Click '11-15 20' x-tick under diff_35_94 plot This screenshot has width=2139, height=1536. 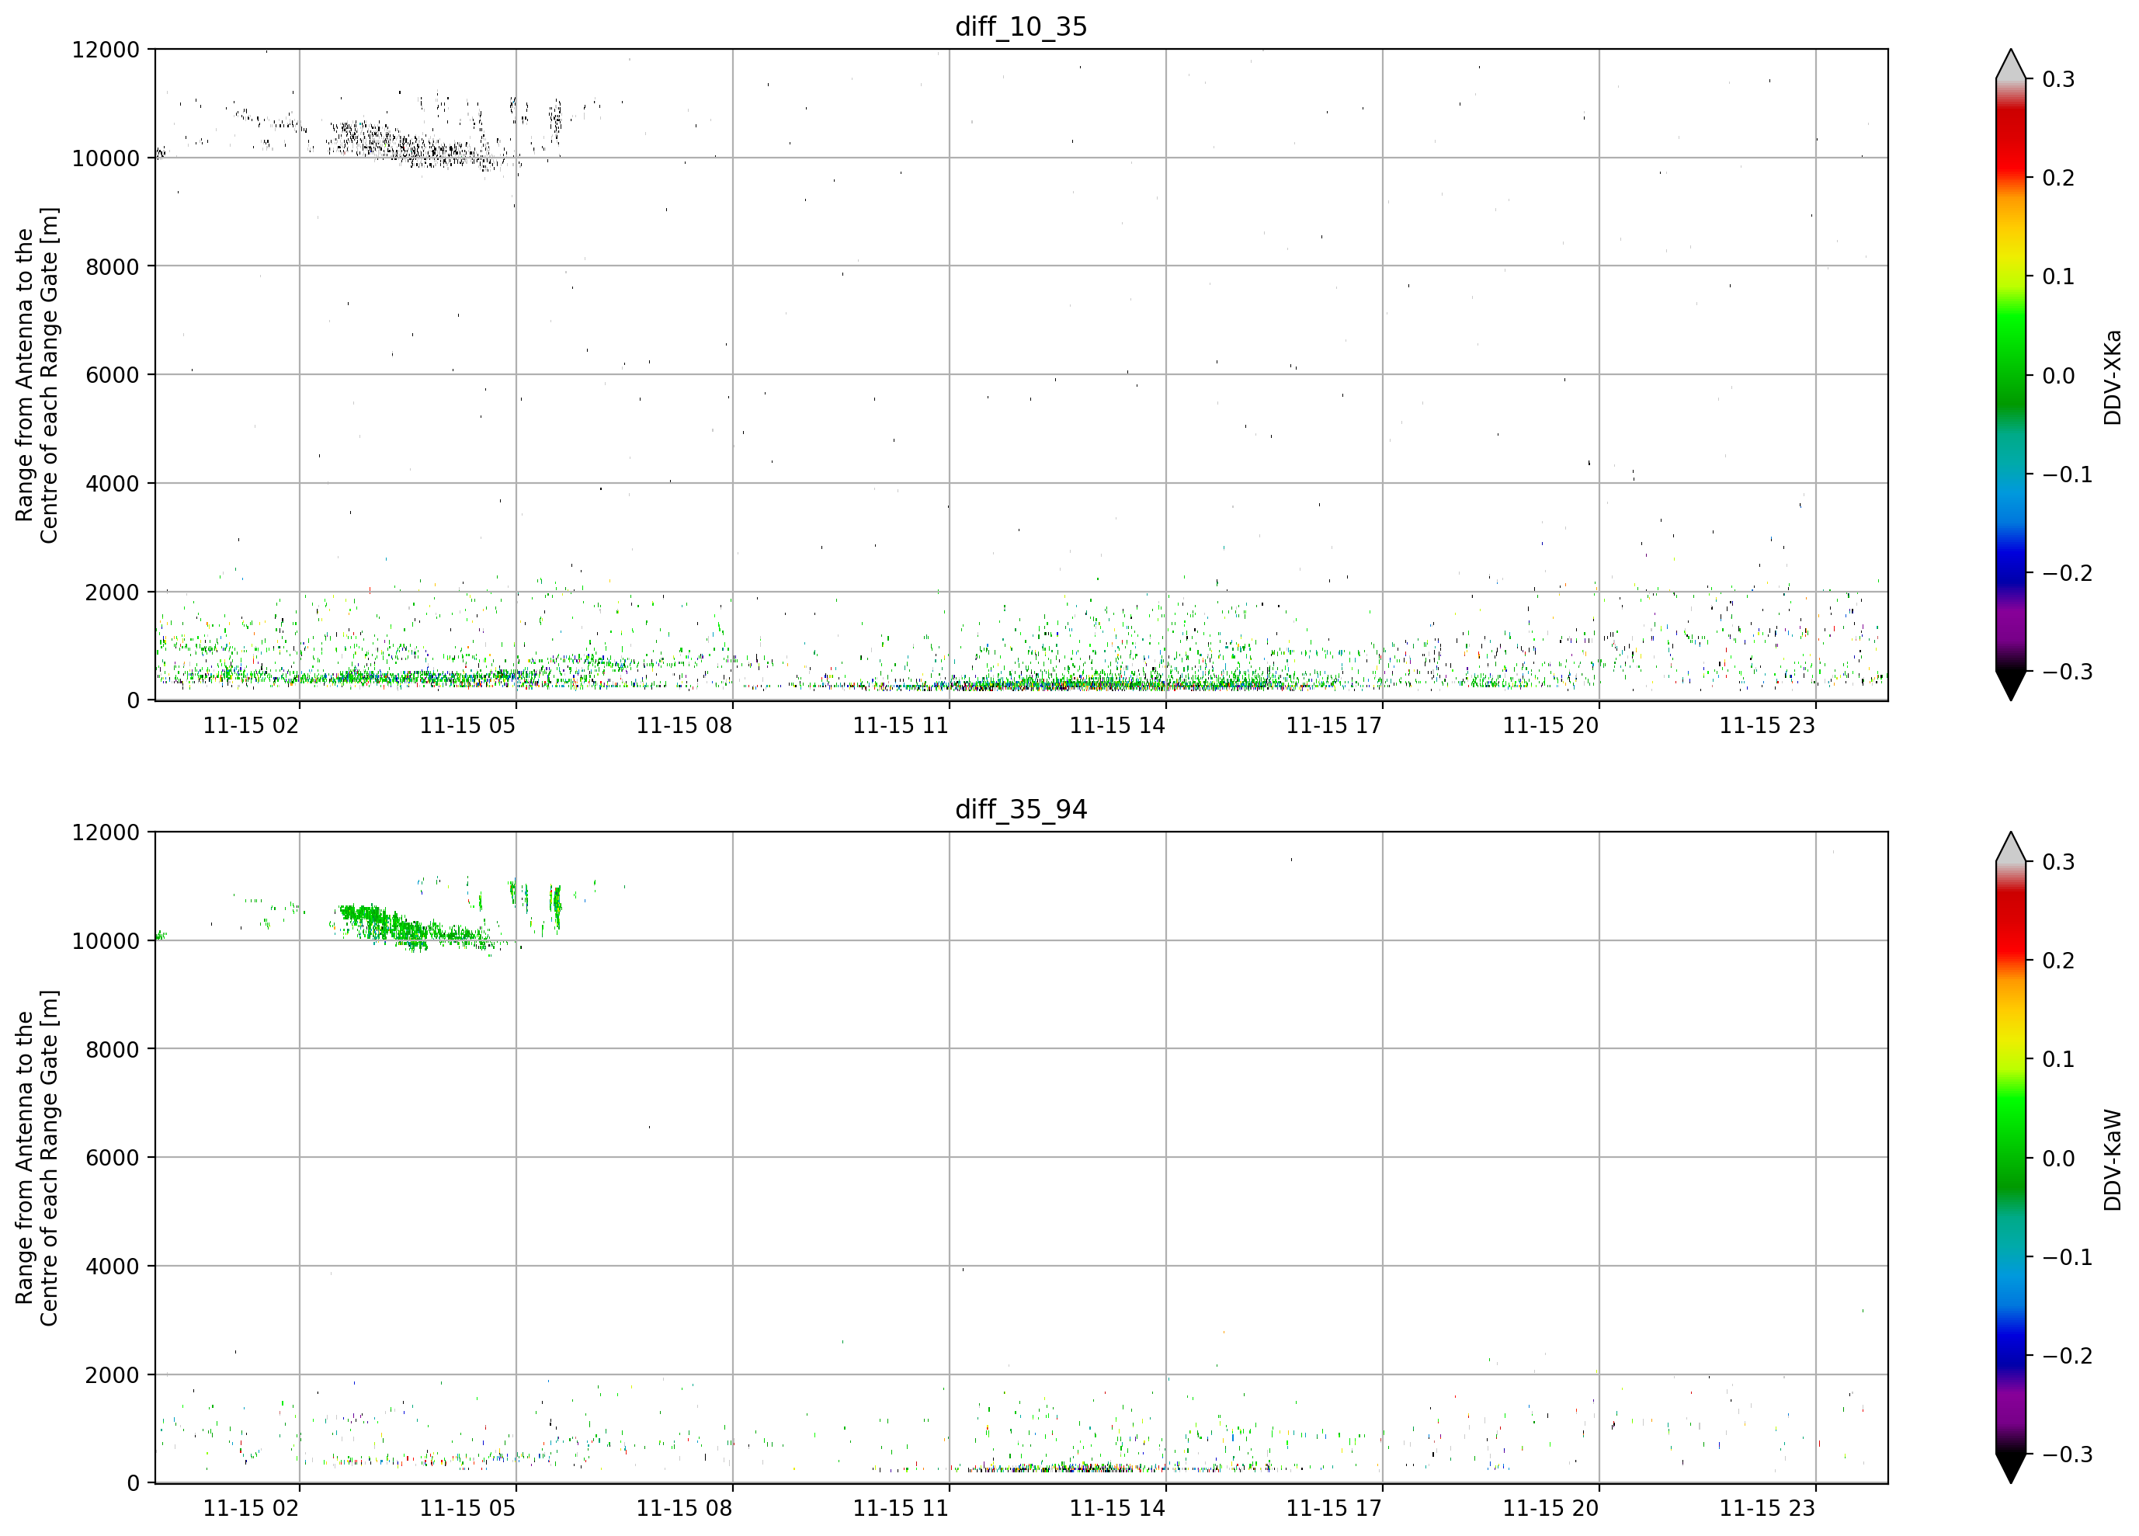pyautogui.click(x=1550, y=1509)
